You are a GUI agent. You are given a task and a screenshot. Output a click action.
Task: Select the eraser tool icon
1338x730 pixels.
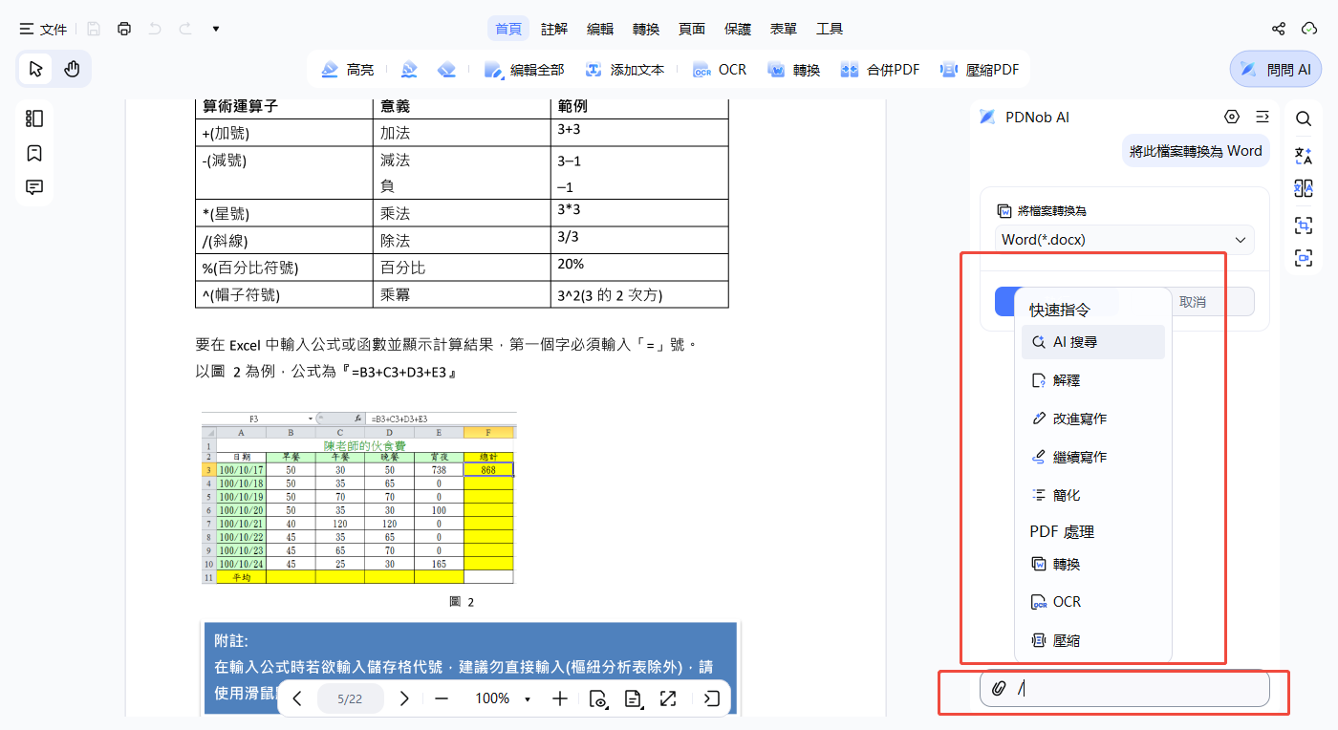point(445,70)
